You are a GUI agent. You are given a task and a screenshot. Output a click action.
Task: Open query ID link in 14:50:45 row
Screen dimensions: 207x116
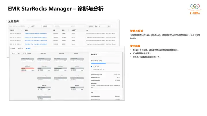pos(36,34)
